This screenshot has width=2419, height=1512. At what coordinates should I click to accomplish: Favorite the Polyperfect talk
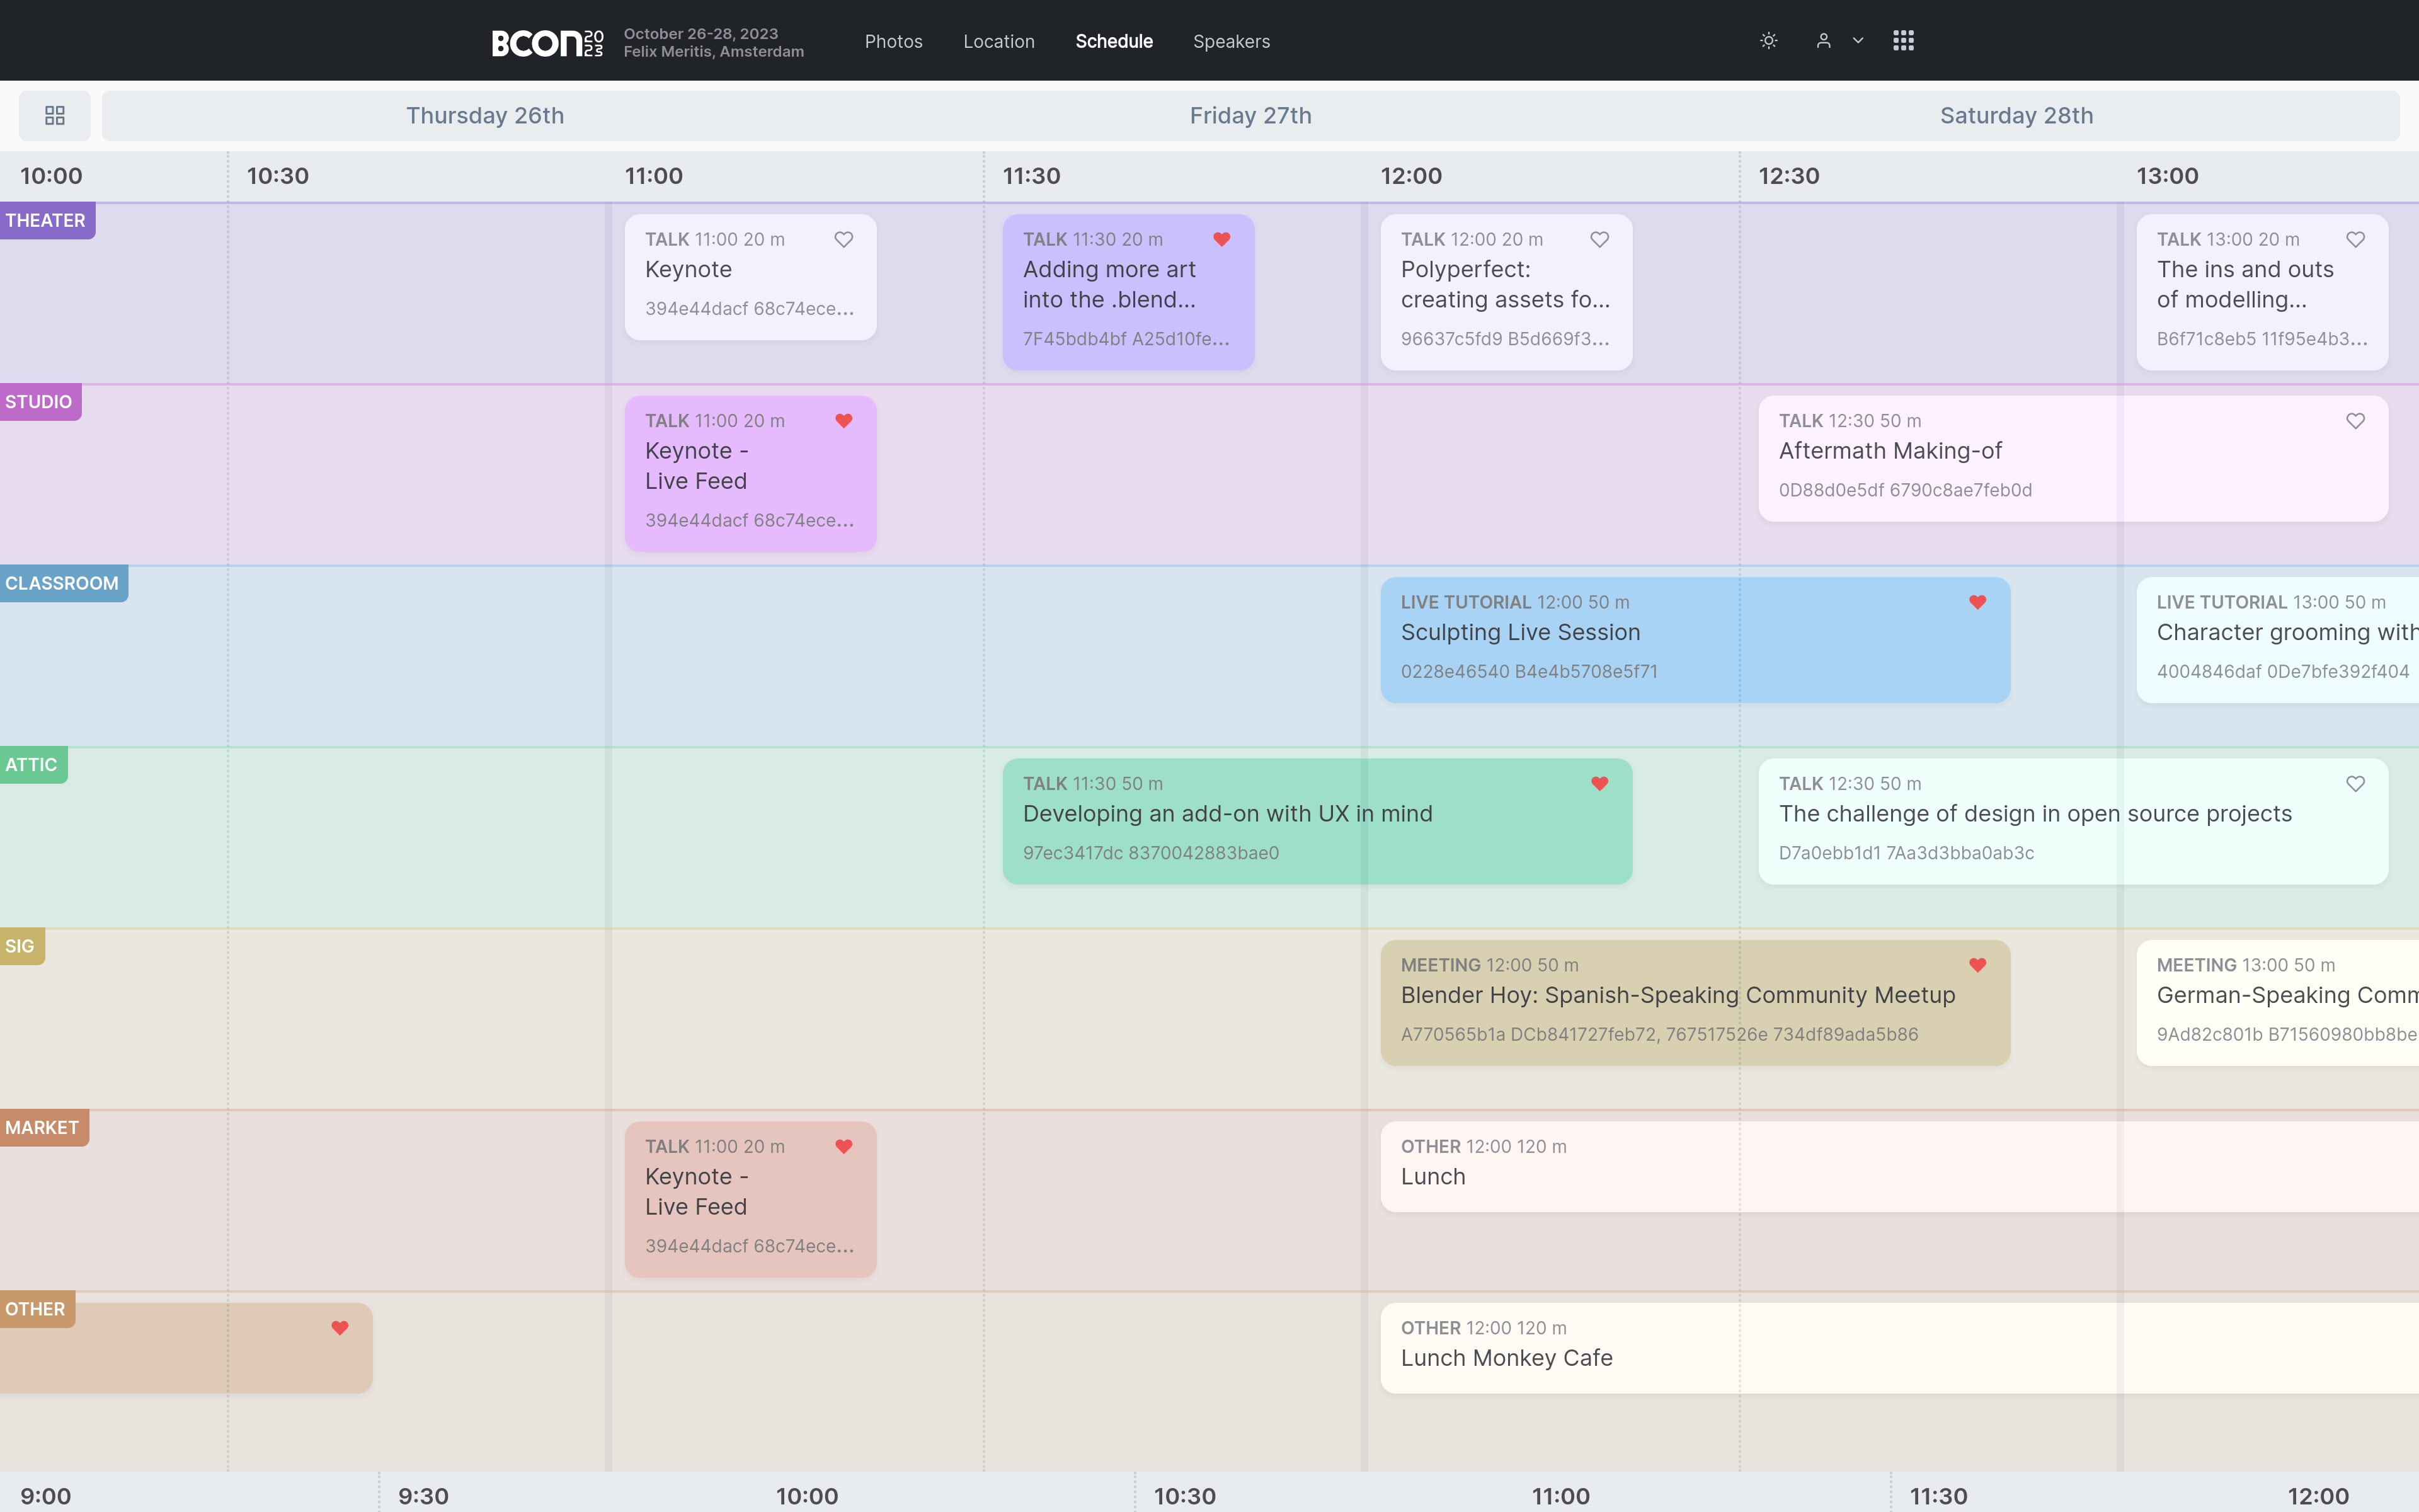click(1599, 240)
